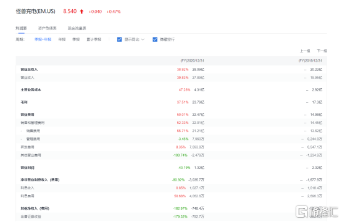Image resolution: width=342 pixels, height=222 pixels.
Task: Click the 2020 毛利 value 23.79亿
Action: click(198, 102)
